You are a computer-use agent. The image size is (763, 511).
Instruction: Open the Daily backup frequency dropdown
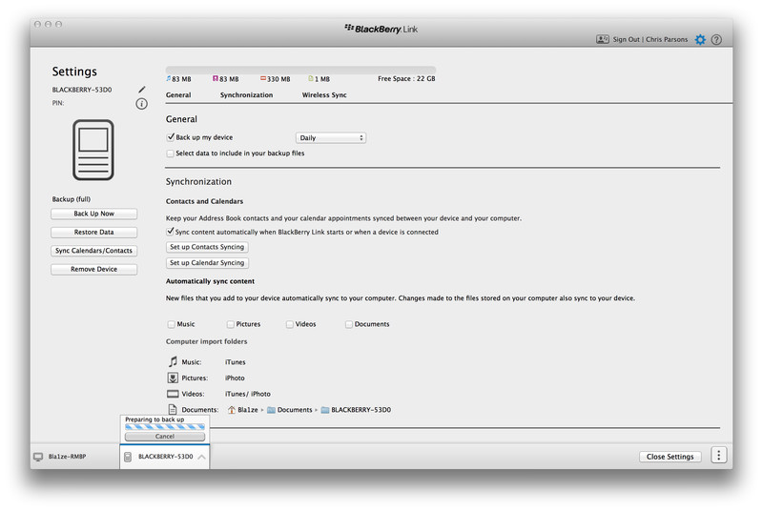331,138
